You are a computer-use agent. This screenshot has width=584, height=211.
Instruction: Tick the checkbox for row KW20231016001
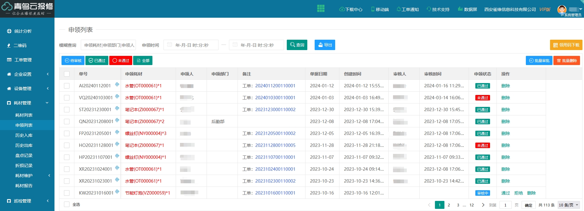click(67, 193)
